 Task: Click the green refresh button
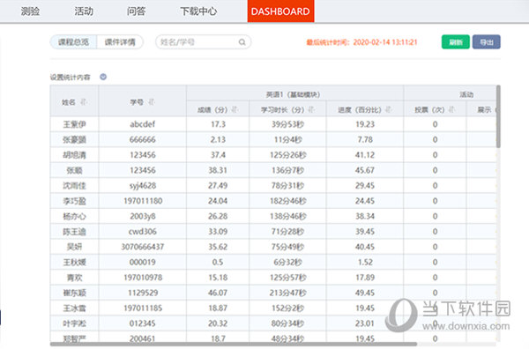(456, 41)
